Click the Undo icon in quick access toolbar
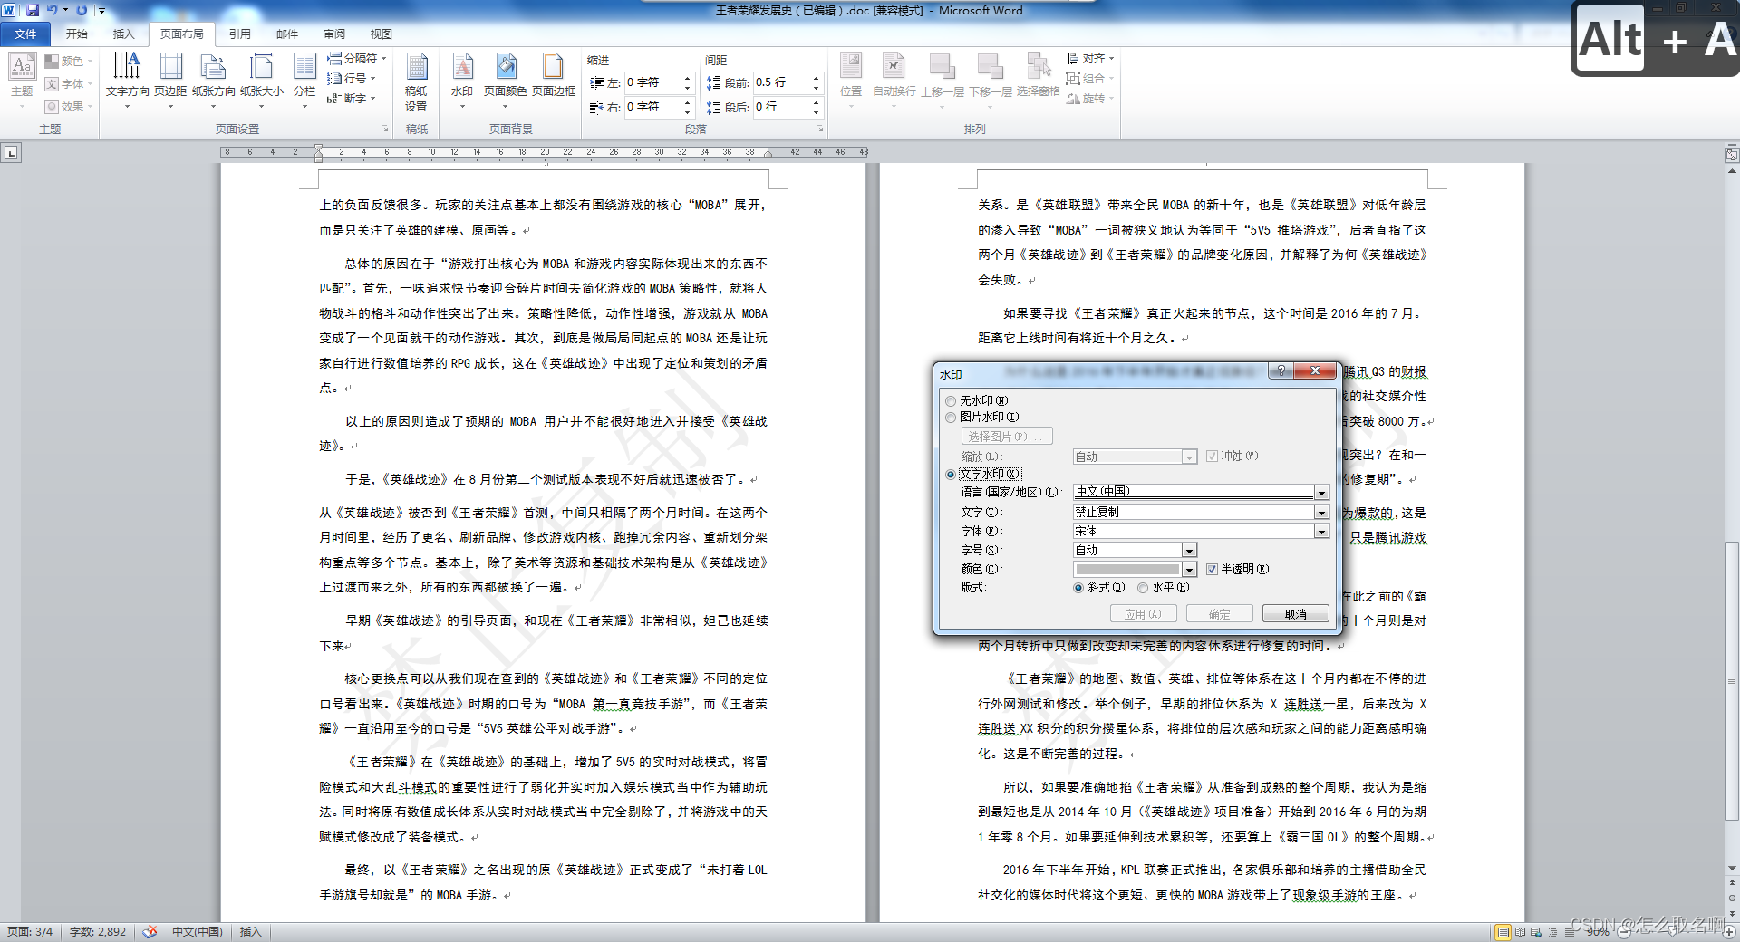The height and width of the screenshot is (942, 1740). tap(53, 10)
